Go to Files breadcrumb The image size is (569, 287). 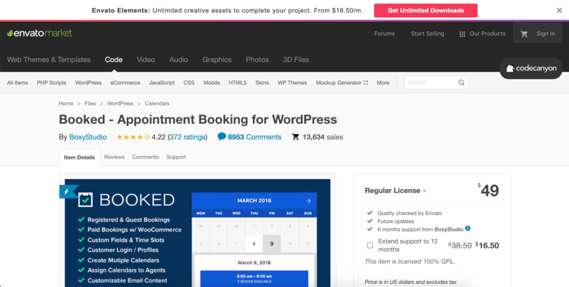coord(90,103)
